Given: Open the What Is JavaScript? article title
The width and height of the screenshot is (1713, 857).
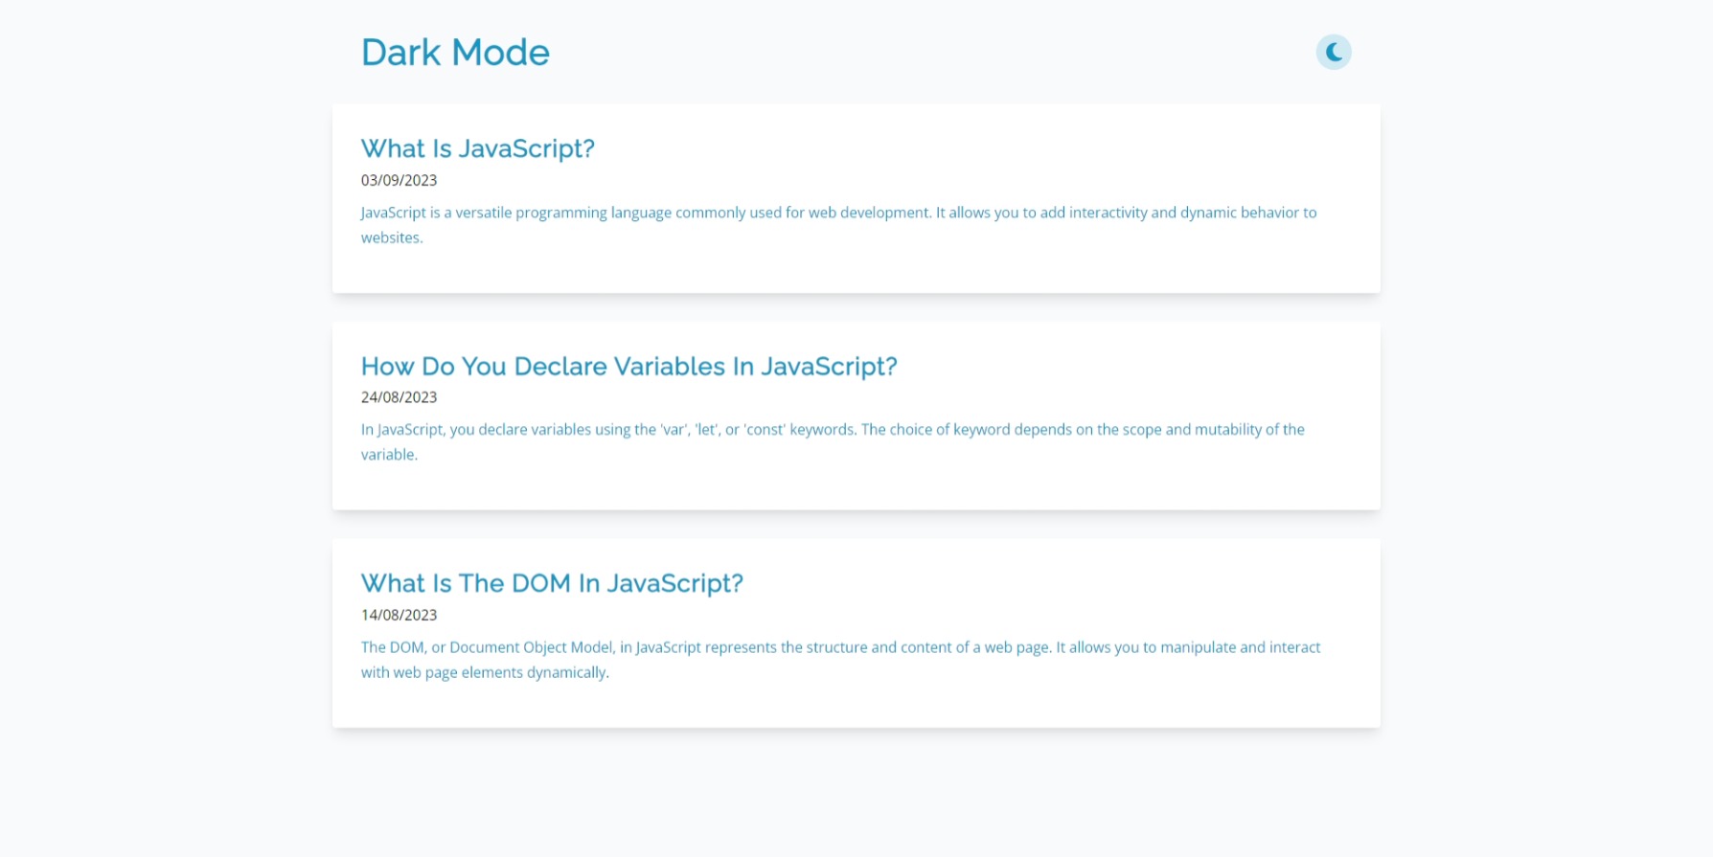Looking at the screenshot, I should pyautogui.click(x=477, y=148).
